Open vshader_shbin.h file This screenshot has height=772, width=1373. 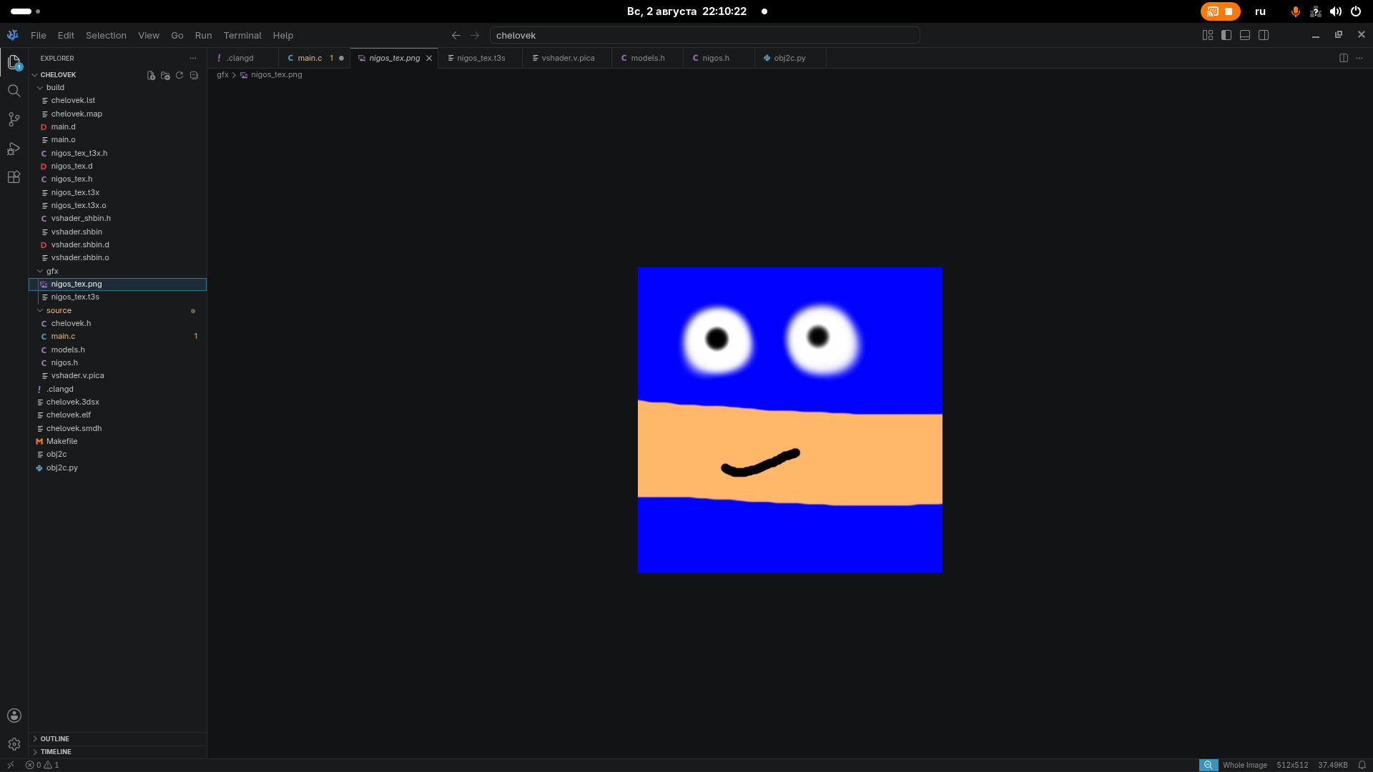pyautogui.click(x=117, y=219)
